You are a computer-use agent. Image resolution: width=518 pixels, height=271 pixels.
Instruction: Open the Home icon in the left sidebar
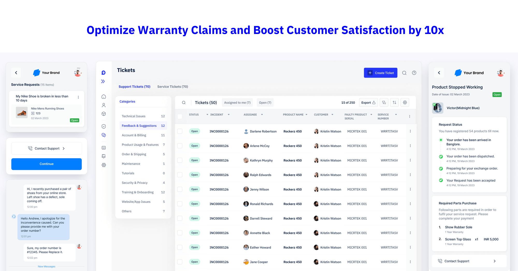click(x=104, y=96)
